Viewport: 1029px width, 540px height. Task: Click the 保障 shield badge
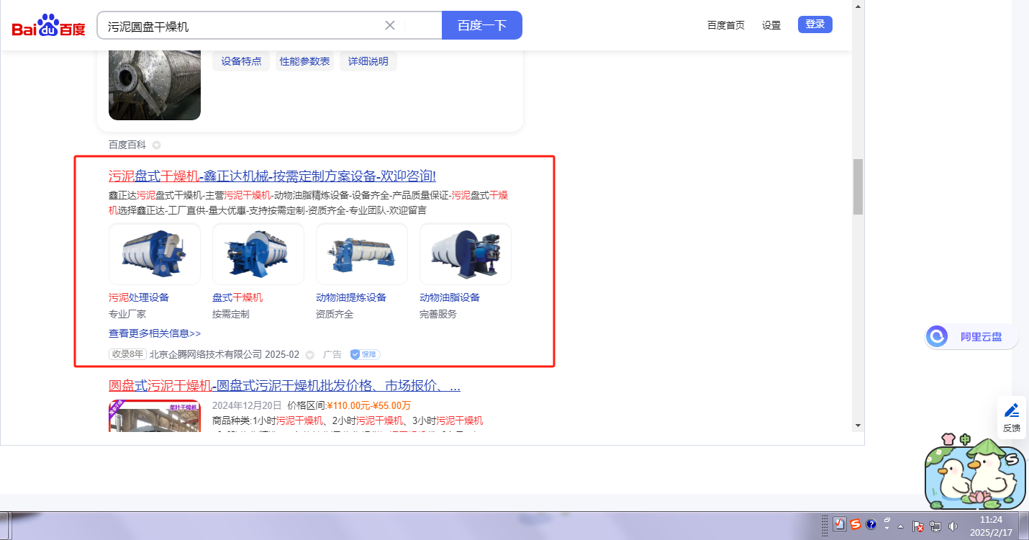pyautogui.click(x=365, y=354)
